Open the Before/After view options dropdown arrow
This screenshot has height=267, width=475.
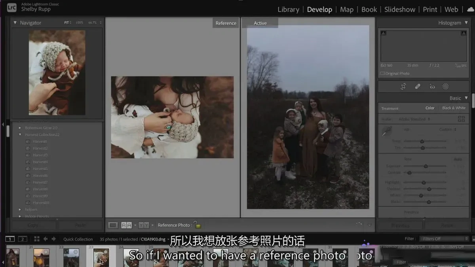point(153,225)
